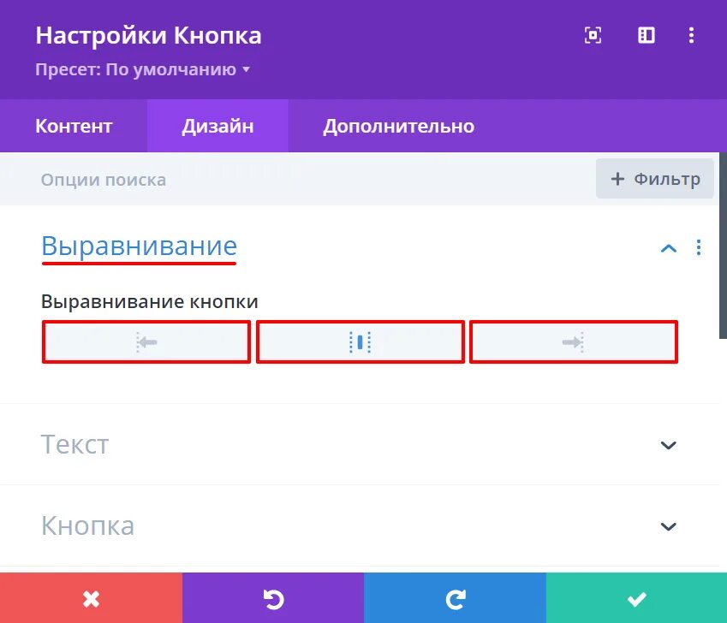Undo the last change with the purple arrow
The width and height of the screenshot is (727, 623).
(273, 598)
